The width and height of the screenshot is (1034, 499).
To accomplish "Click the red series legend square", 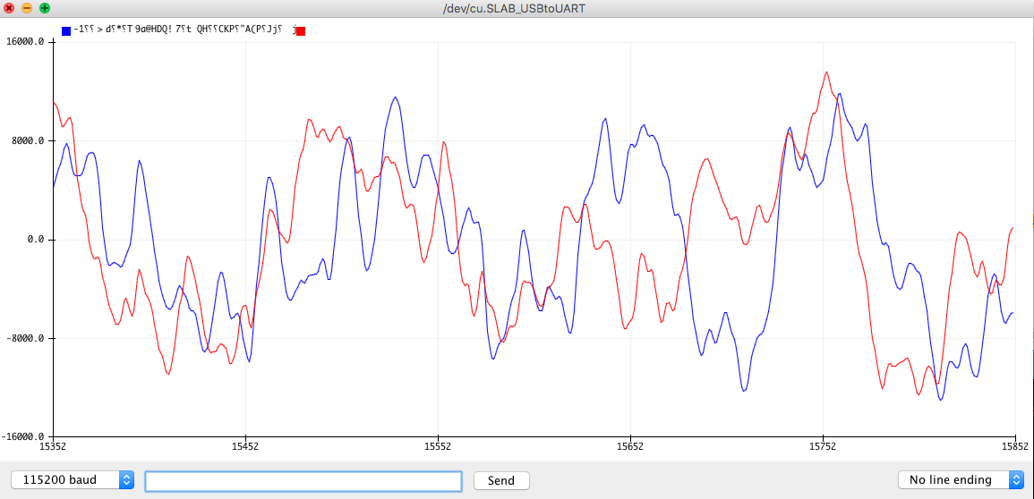I will 301,31.
